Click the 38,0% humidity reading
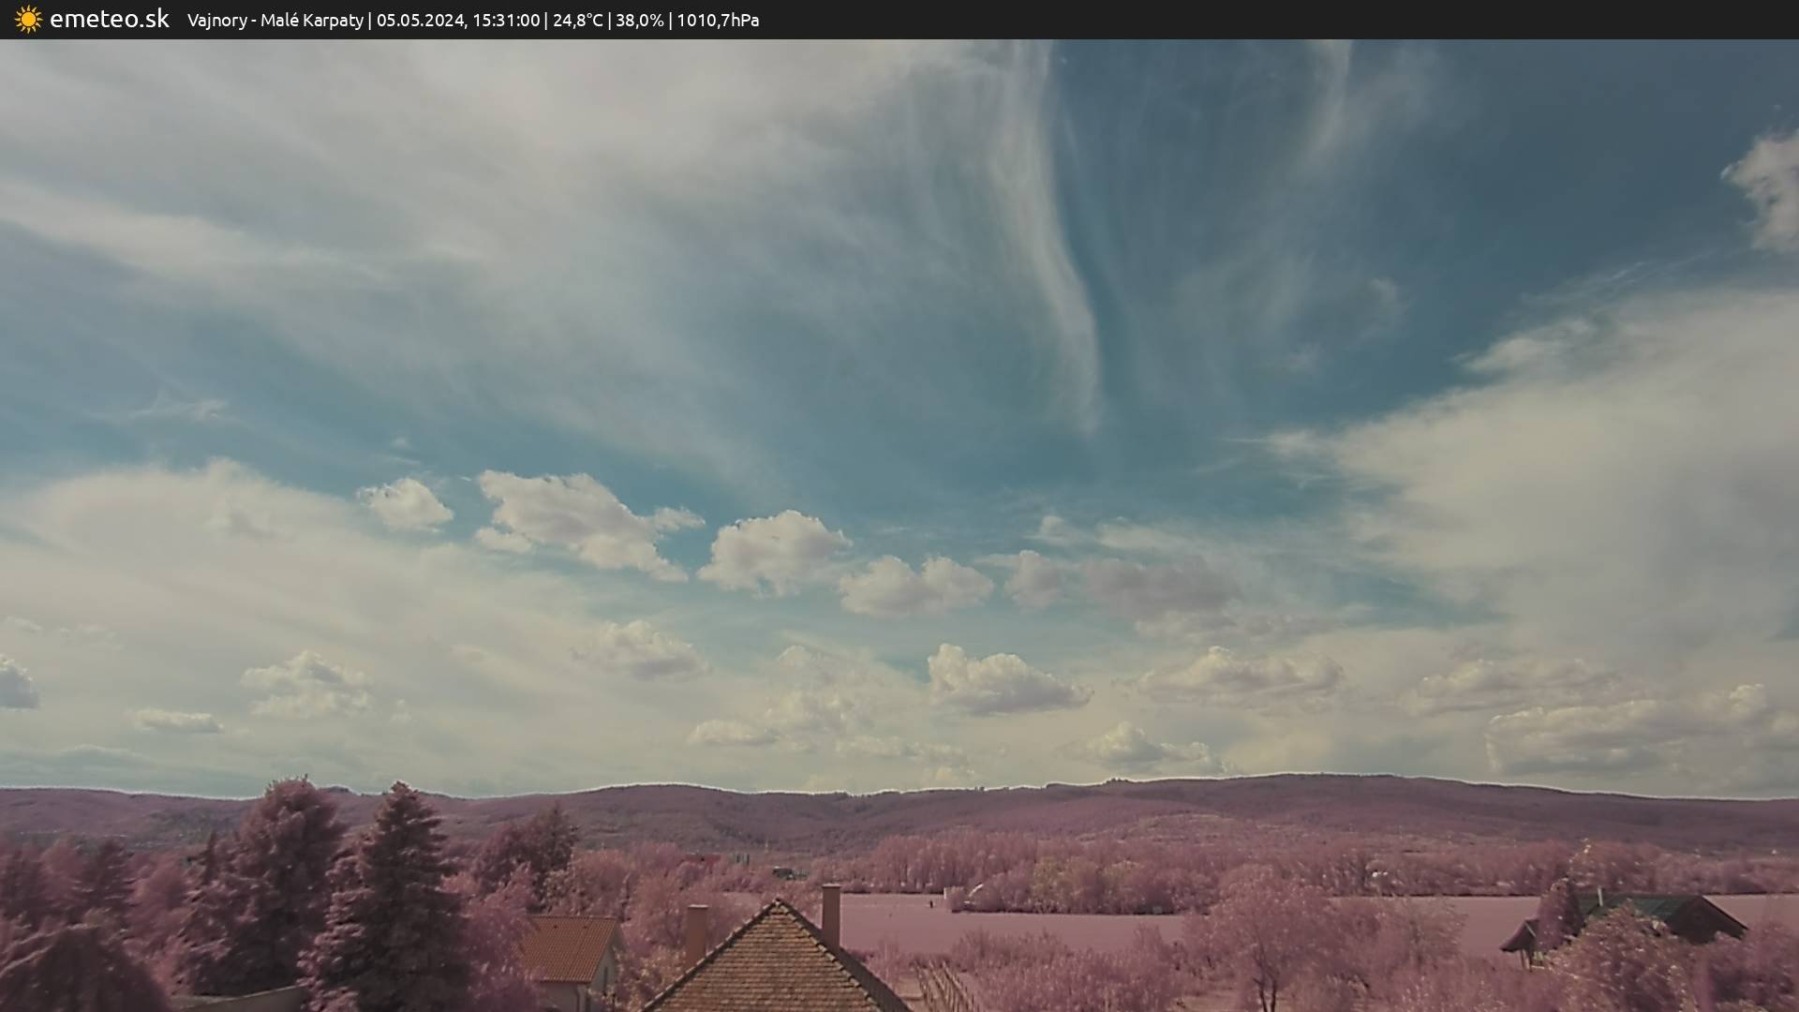 639,20
